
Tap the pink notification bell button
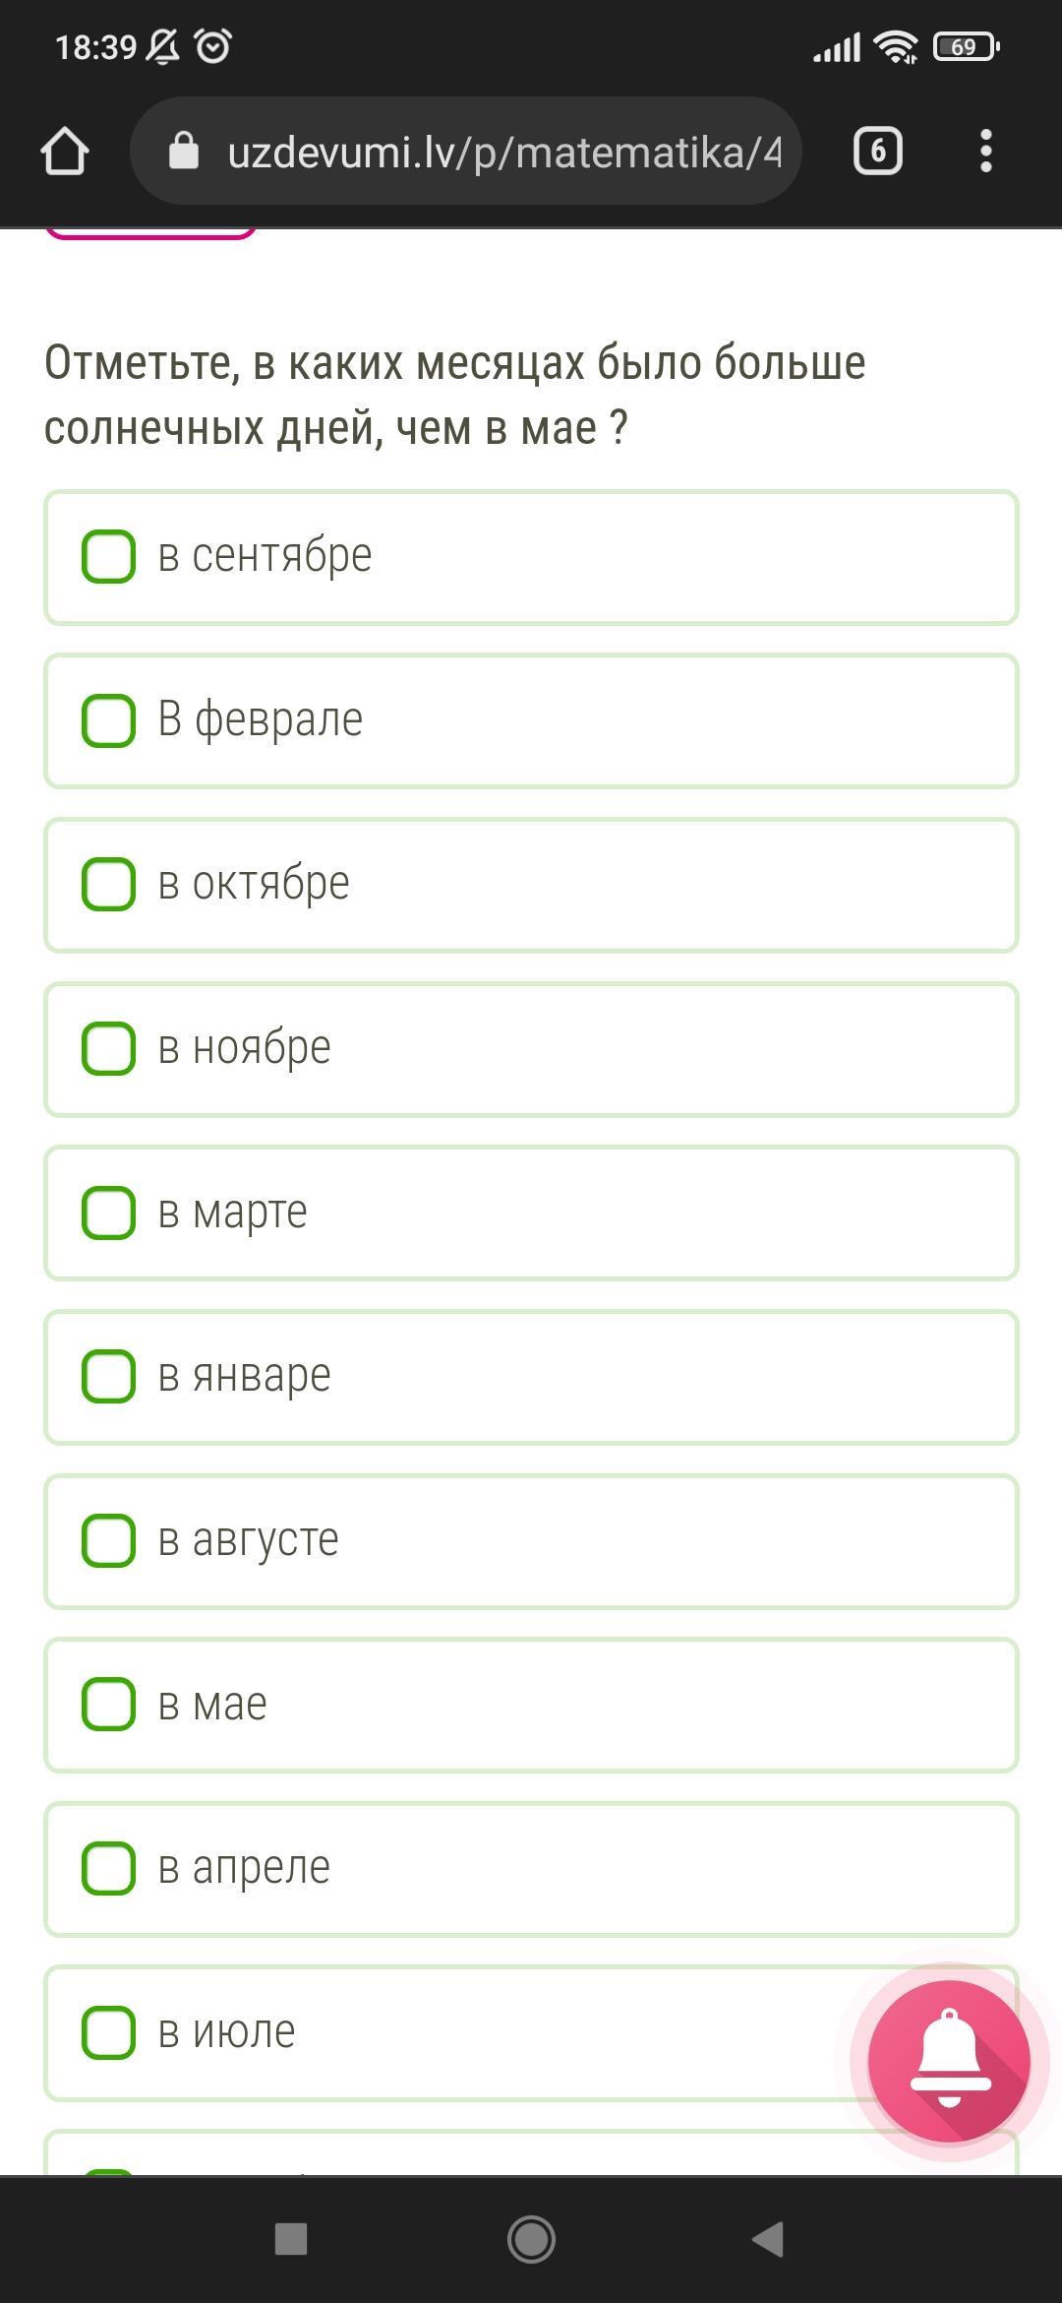[x=949, y=2060]
